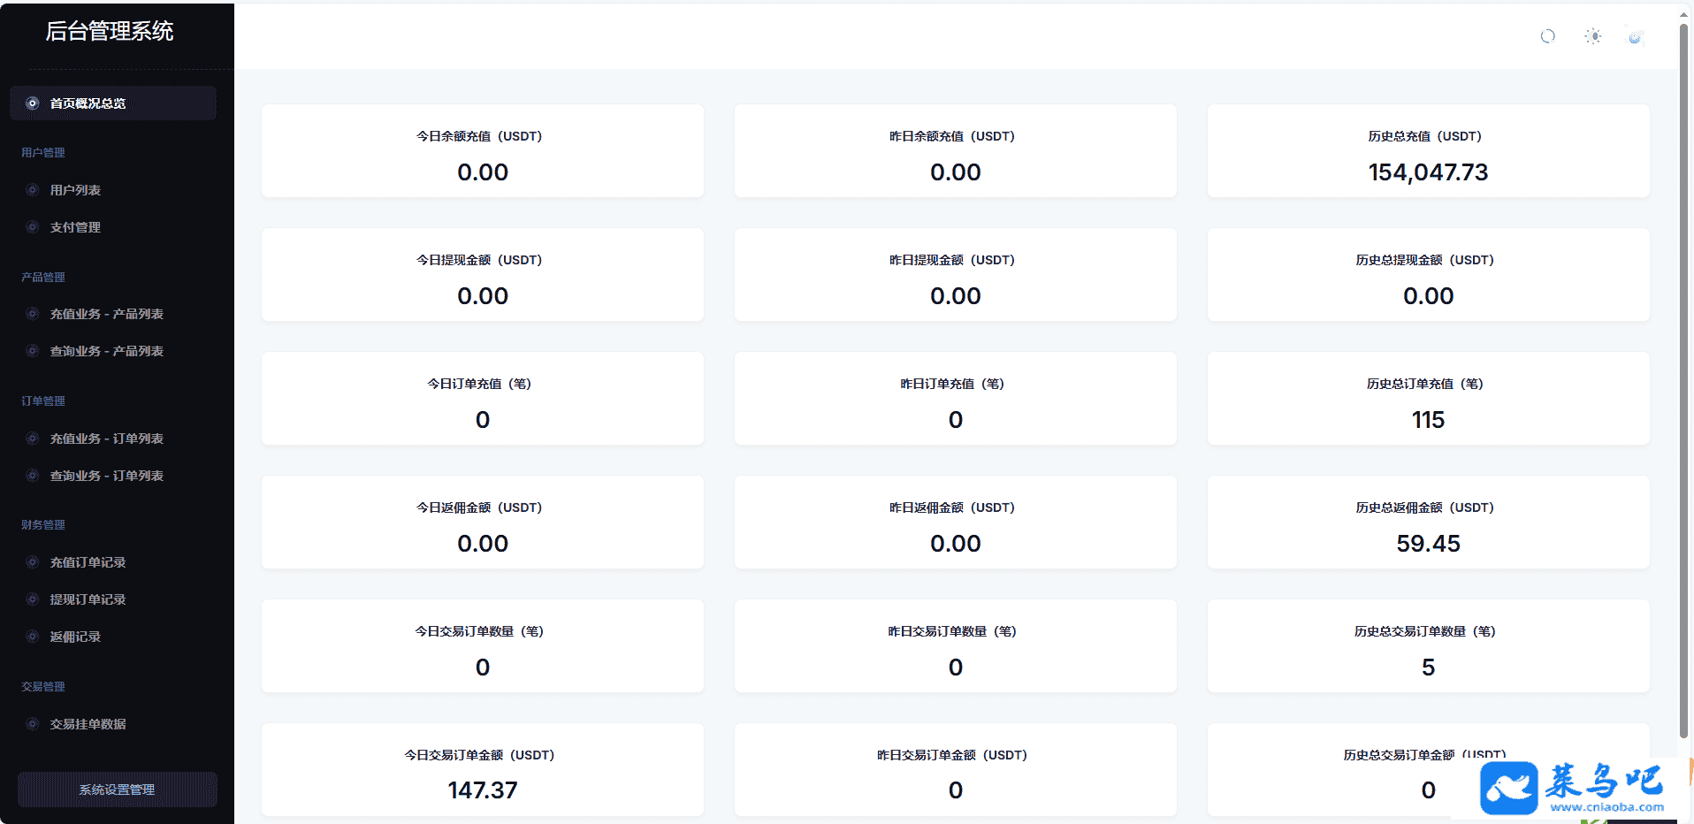Click the icon next to 提现订单记录

click(33, 599)
